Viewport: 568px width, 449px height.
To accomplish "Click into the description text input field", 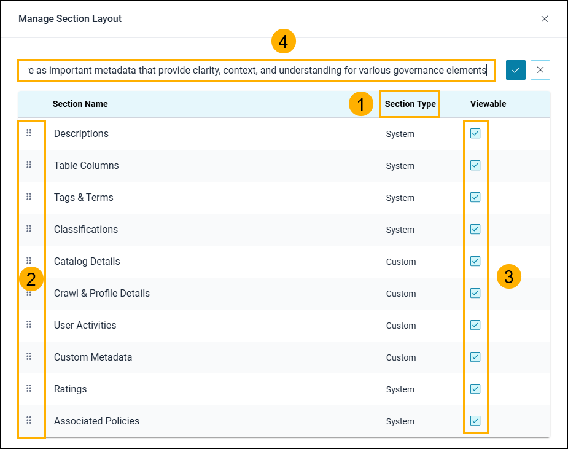I will point(257,71).
